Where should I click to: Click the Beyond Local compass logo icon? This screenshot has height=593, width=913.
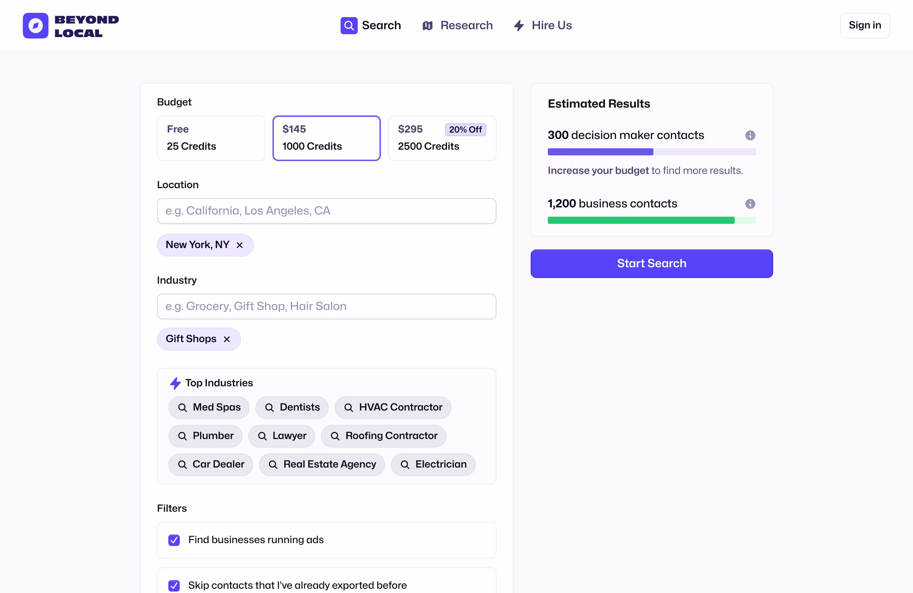tap(35, 26)
